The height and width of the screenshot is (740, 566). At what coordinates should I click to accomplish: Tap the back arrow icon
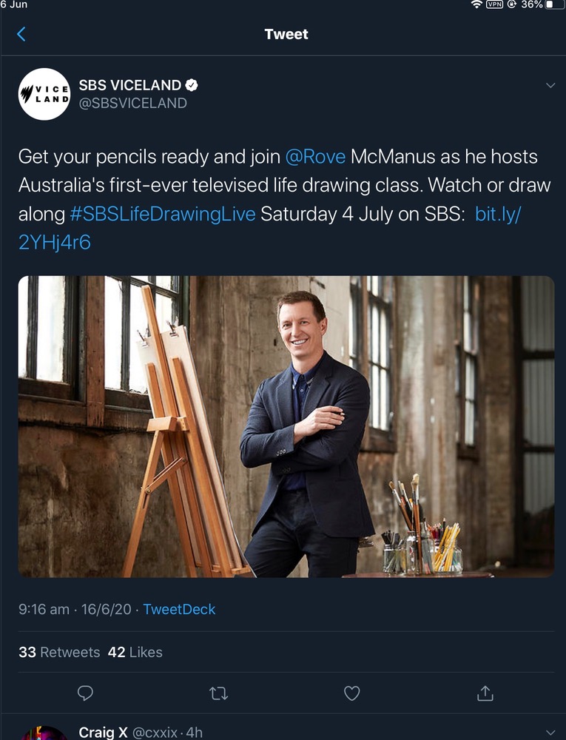21,34
